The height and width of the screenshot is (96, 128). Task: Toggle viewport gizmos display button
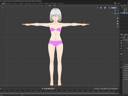[101, 8]
